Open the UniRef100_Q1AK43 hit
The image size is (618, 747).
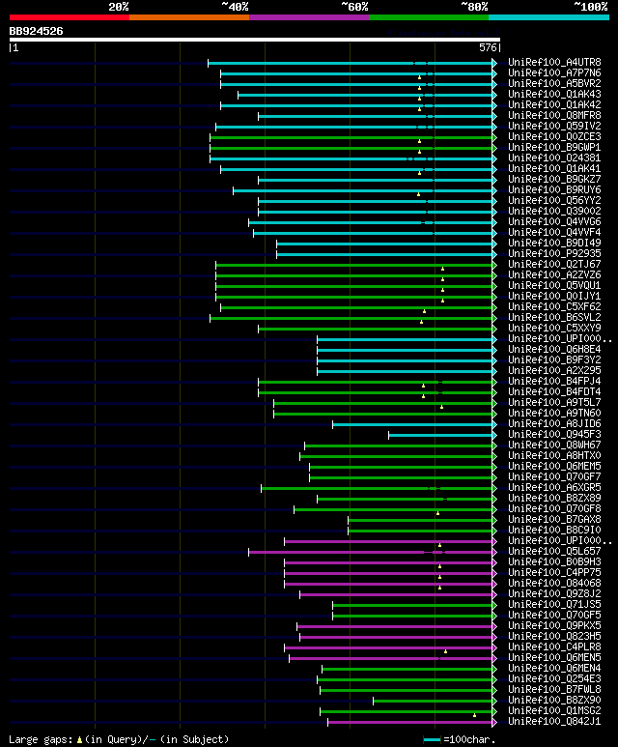pyautogui.click(x=554, y=95)
